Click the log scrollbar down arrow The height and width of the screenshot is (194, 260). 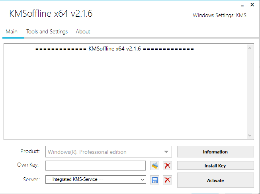click(x=250, y=136)
